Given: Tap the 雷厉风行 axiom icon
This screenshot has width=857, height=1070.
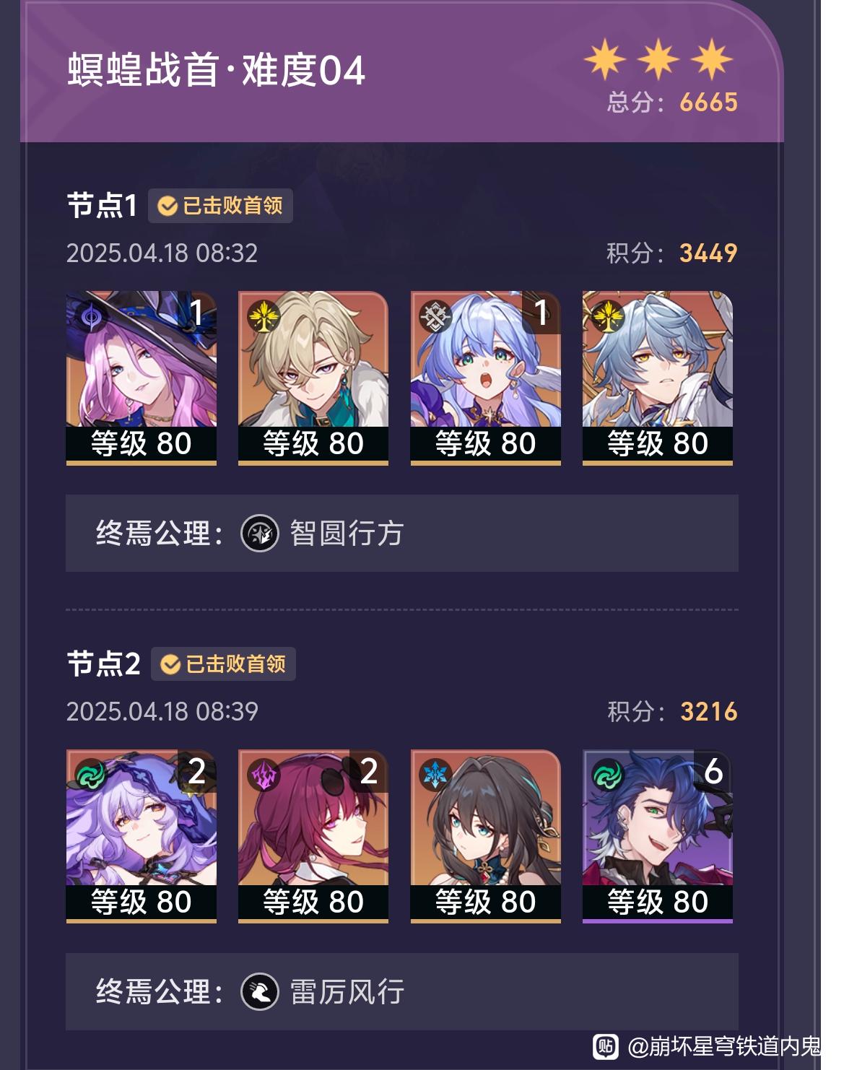Looking at the screenshot, I should pyautogui.click(x=260, y=991).
